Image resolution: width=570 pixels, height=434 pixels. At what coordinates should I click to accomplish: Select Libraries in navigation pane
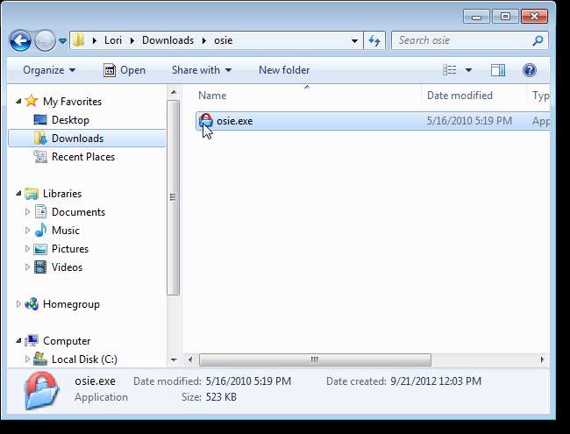pos(62,194)
